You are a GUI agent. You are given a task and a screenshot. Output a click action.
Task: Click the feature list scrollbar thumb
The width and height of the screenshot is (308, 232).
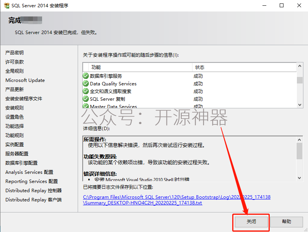(x=300, y=80)
